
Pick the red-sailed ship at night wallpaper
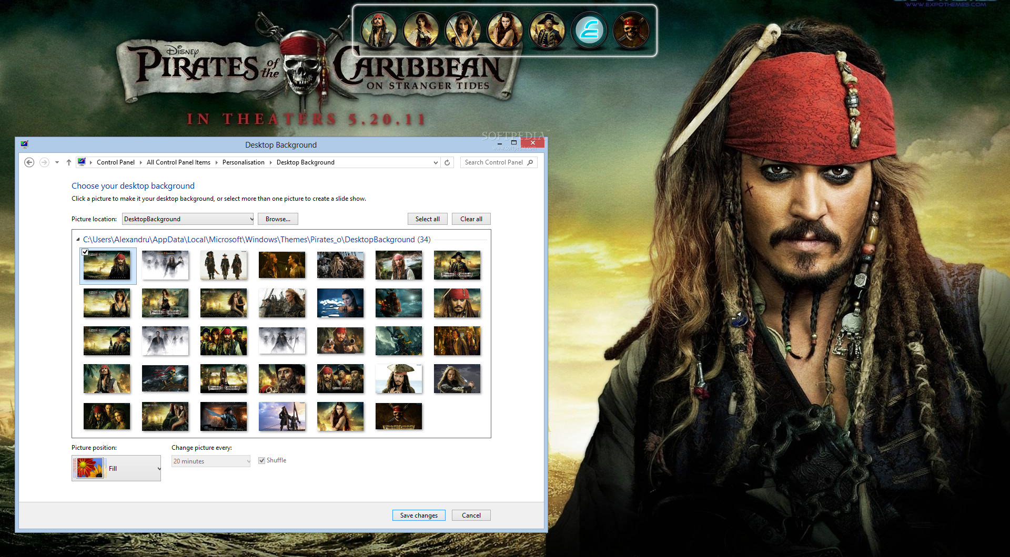[399, 303]
